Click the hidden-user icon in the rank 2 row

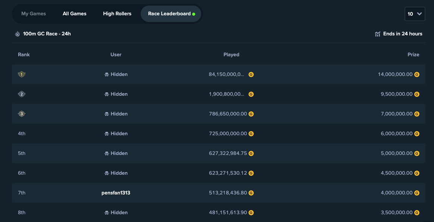pyautogui.click(x=107, y=94)
